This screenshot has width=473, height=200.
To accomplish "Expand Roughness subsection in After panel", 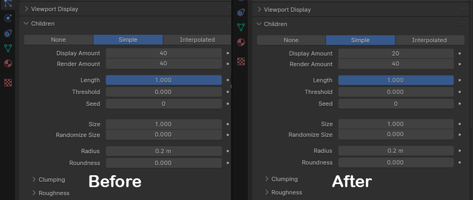I will (267, 192).
